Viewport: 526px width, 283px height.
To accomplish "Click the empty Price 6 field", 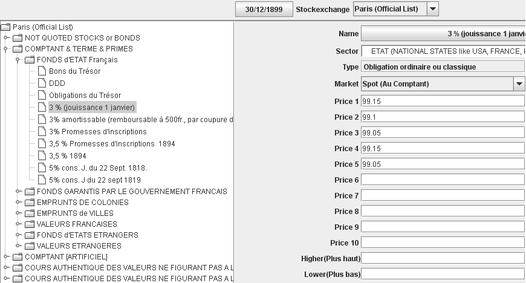I will tap(443, 180).
